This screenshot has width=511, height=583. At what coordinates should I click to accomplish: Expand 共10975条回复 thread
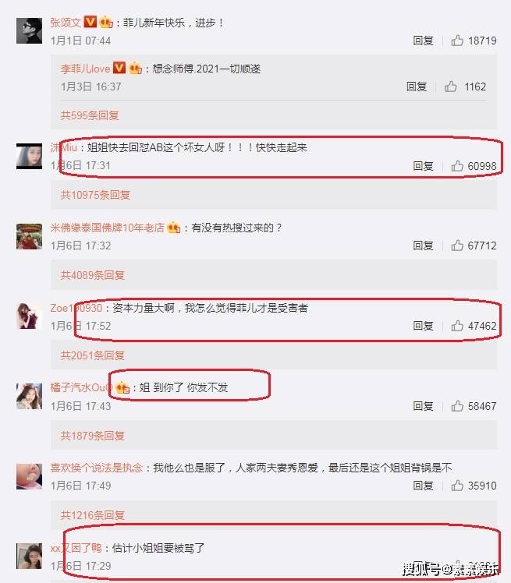[95, 194]
